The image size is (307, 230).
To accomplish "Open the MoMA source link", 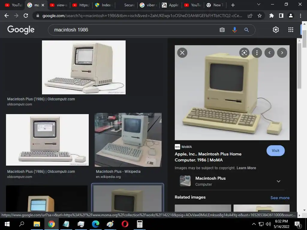I will tap(183, 147).
